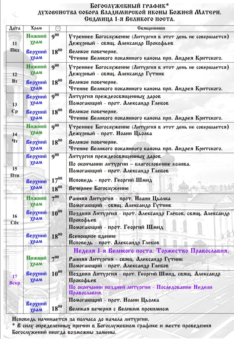Click the clock icon in the table header
The width and height of the screenshot is (234, 339).
point(58,28)
